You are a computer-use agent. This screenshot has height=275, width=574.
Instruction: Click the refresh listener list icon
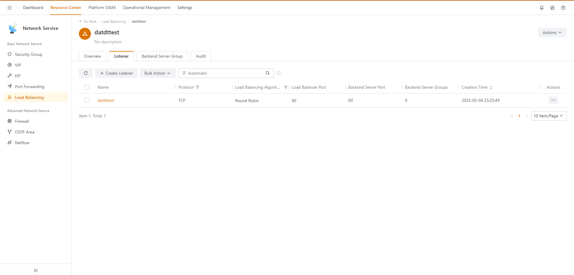[x=86, y=73]
